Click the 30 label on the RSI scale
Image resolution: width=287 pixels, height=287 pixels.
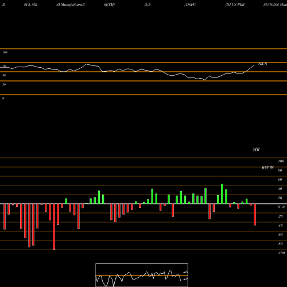[x=4, y=84]
